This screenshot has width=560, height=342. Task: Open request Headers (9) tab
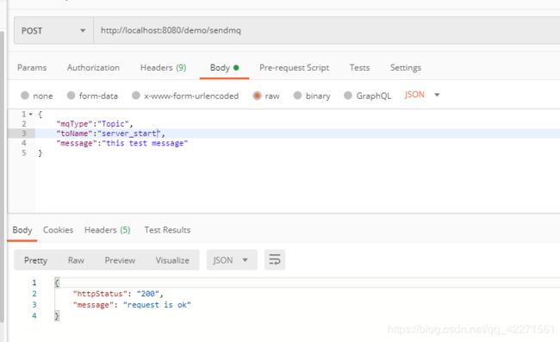163,68
